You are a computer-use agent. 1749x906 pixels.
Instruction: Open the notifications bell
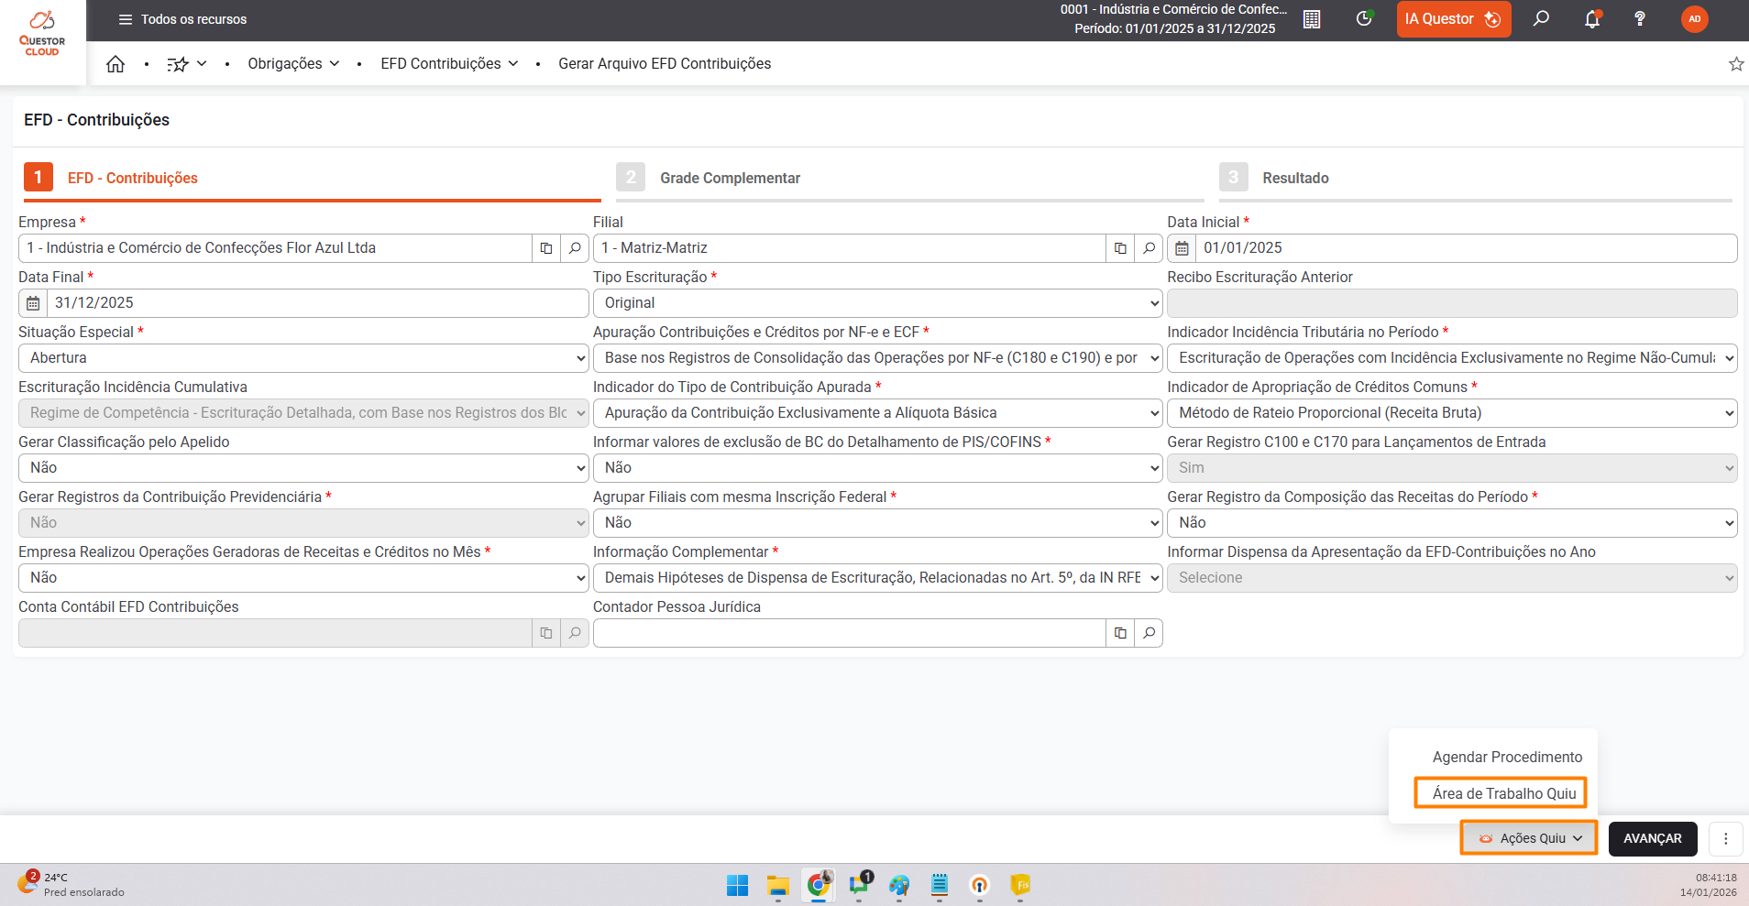coord(1592,19)
